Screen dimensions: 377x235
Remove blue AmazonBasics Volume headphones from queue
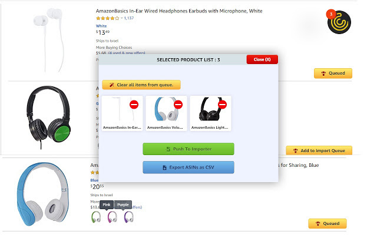pos(178,105)
